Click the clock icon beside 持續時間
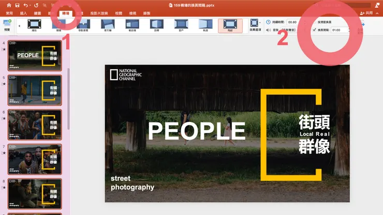This screenshot has height=215, width=383. click(x=268, y=22)
